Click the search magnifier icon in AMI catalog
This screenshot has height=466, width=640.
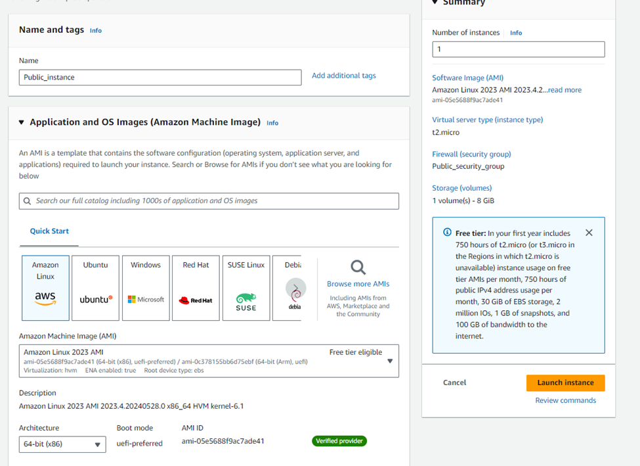[28, 201]
